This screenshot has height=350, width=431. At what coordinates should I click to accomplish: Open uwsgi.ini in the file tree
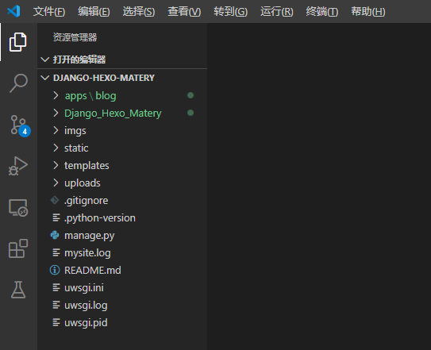(84, 288)
